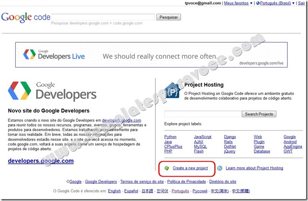Click the tpvoce@gmail.com account text

coord(203,3)
